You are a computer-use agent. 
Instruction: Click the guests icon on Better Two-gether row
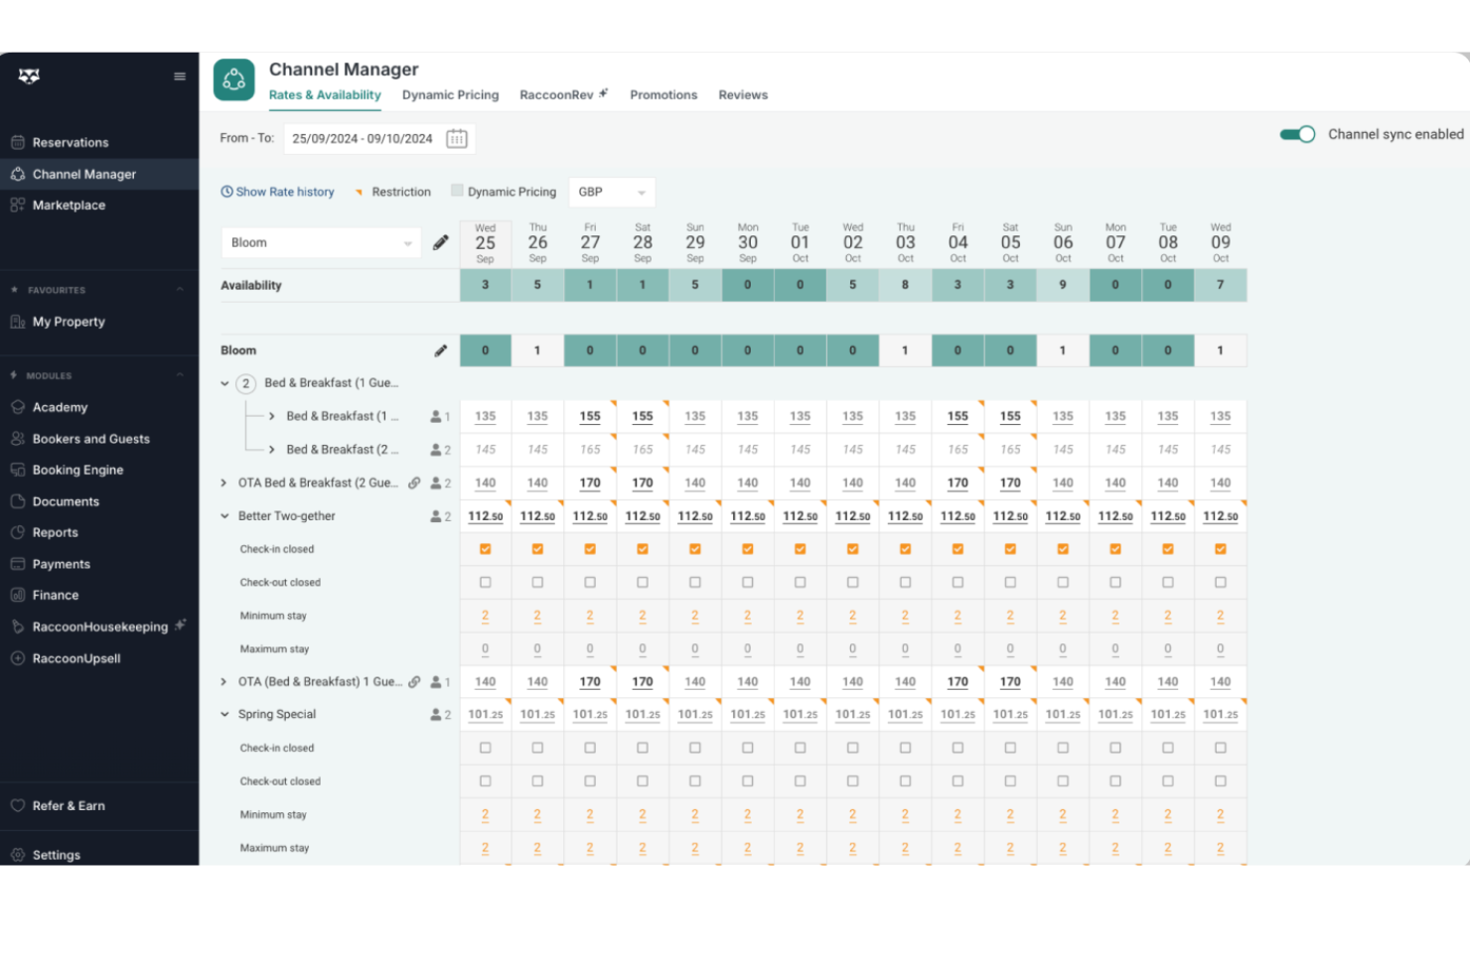434,515
